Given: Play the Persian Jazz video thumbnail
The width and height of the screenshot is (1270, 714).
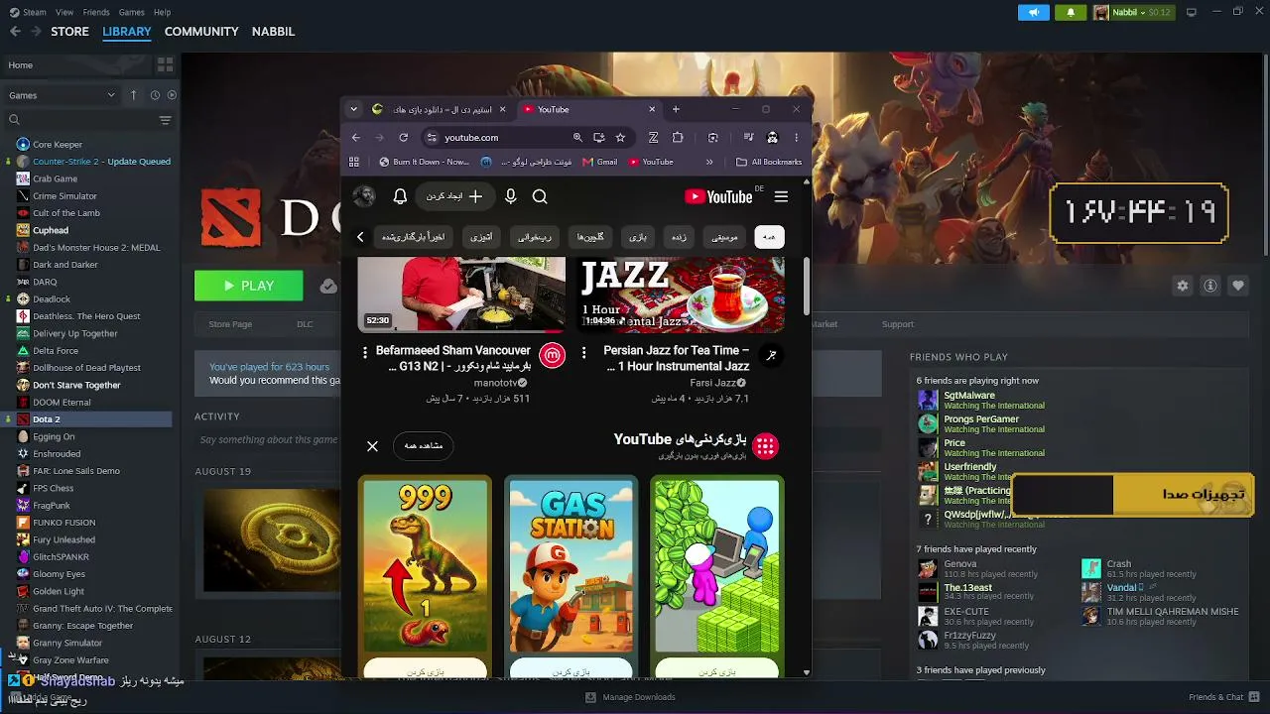Looking at the screenshot, I should [x=683, y=295].
